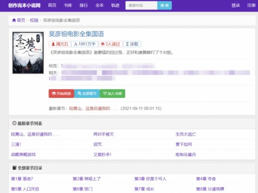This screenshot has height=193, width=258.
Task: Open 第4章 夺舍
Action: 206,179
